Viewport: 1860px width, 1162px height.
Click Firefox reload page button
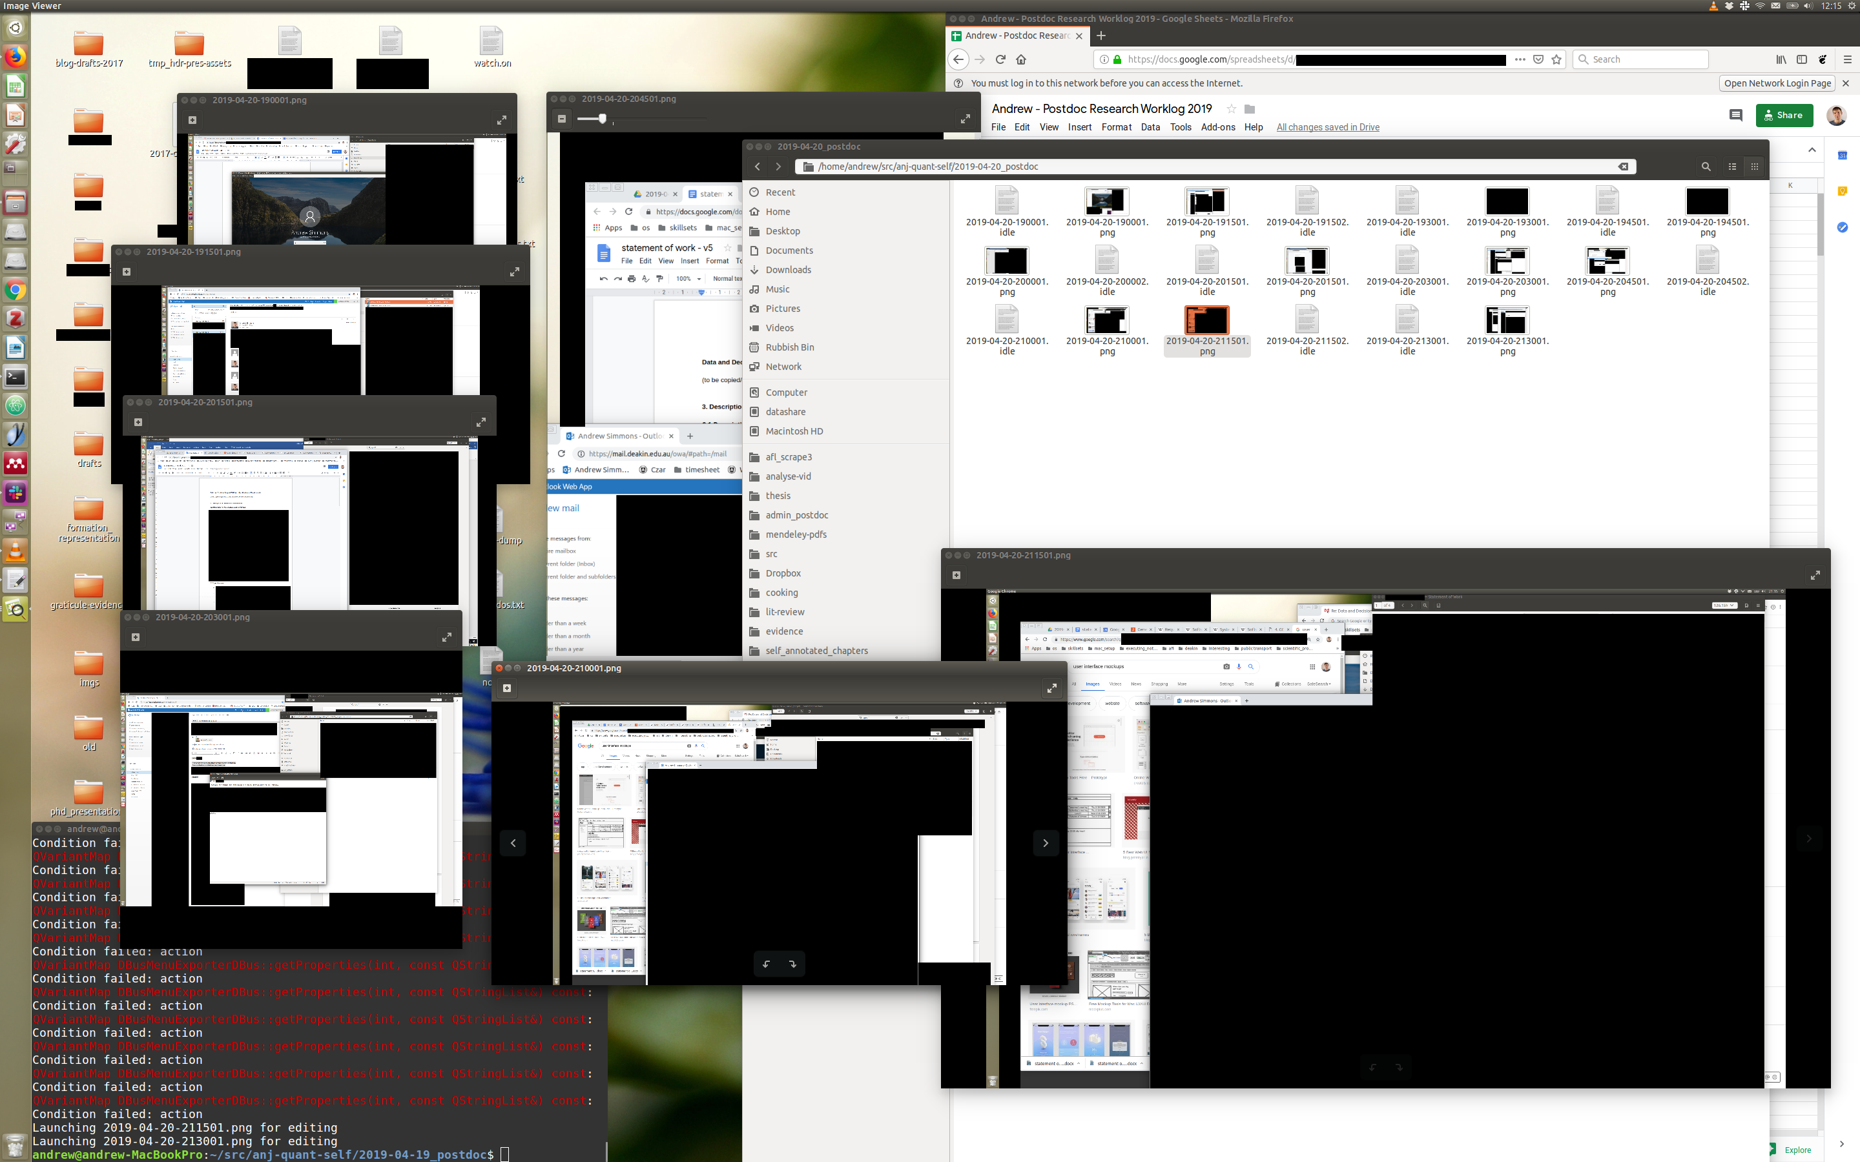pos(1000,59)
